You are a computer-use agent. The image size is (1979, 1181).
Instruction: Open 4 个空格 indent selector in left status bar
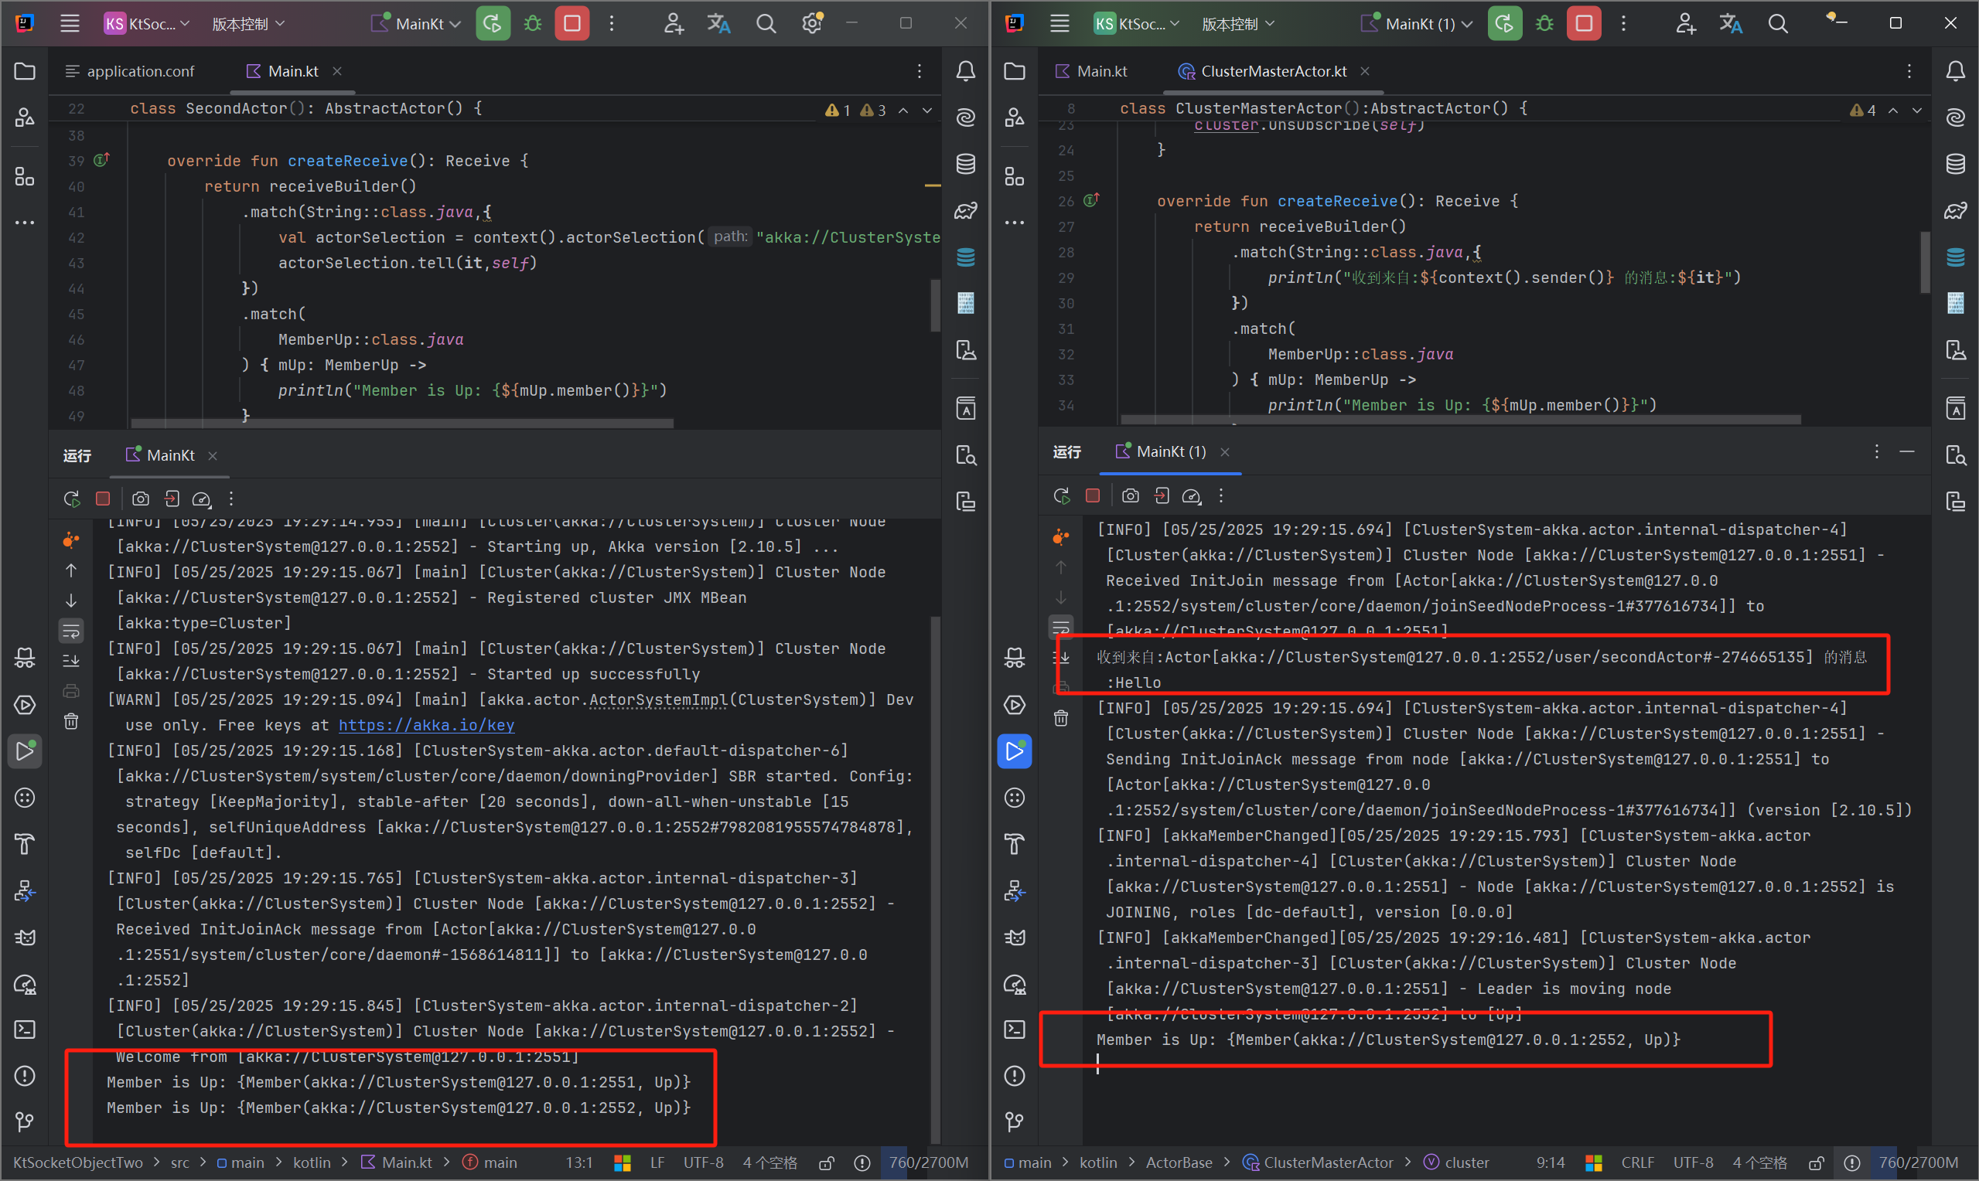tap(769, 1162)
